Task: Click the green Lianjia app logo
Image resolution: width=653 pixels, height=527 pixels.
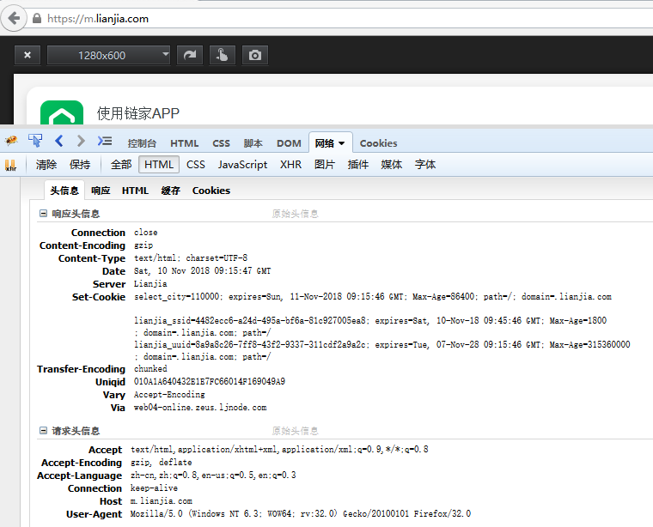Action: click(62, 112)
